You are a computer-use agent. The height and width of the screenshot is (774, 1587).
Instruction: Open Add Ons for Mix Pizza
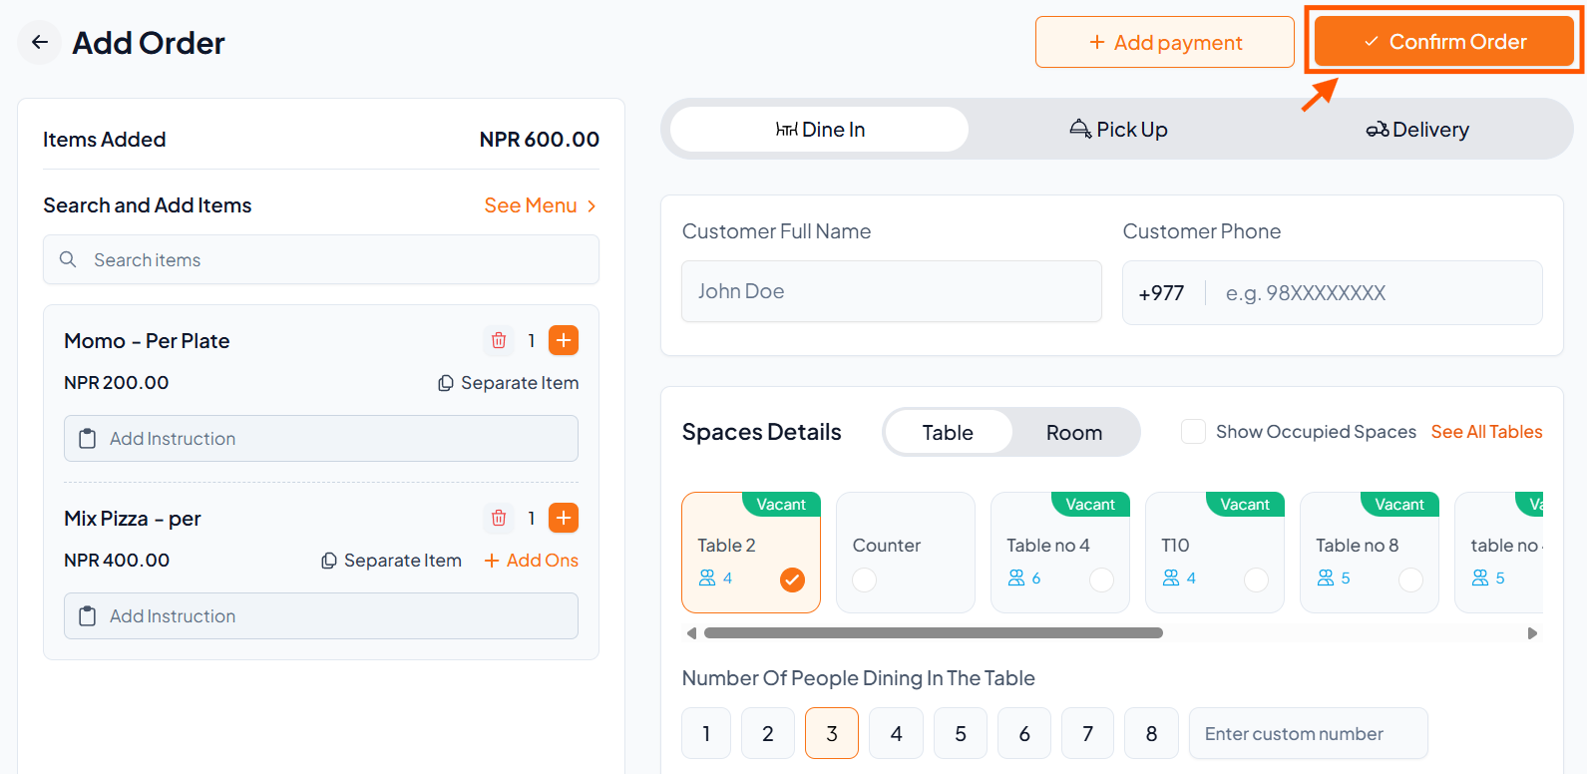click(x=532, y=561)
